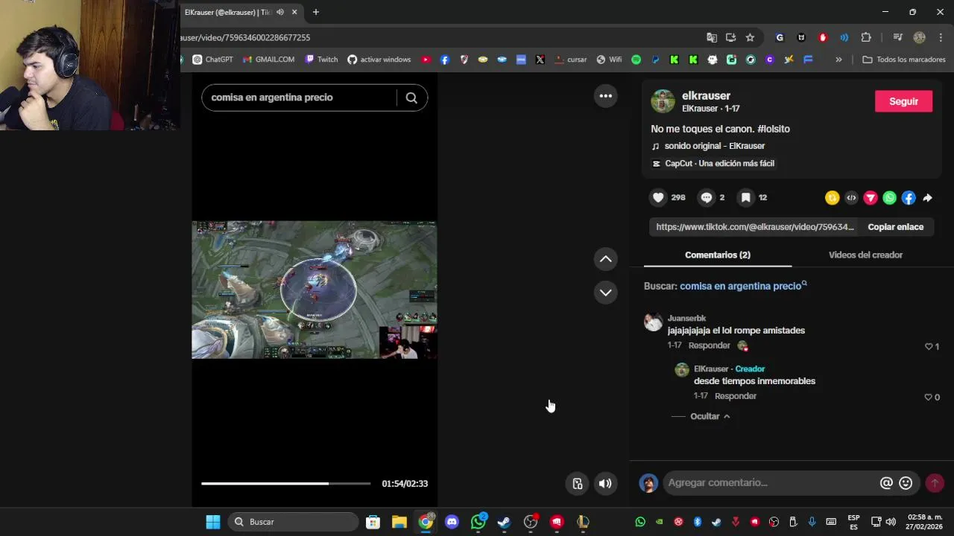Open Windows Start menu

pyautogui.click(x=212, y=522)
